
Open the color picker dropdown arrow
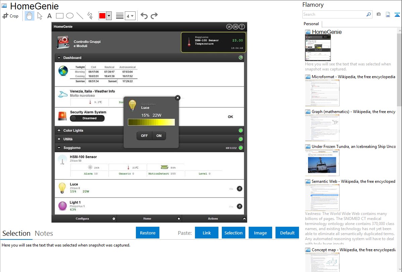pos(109,16)
